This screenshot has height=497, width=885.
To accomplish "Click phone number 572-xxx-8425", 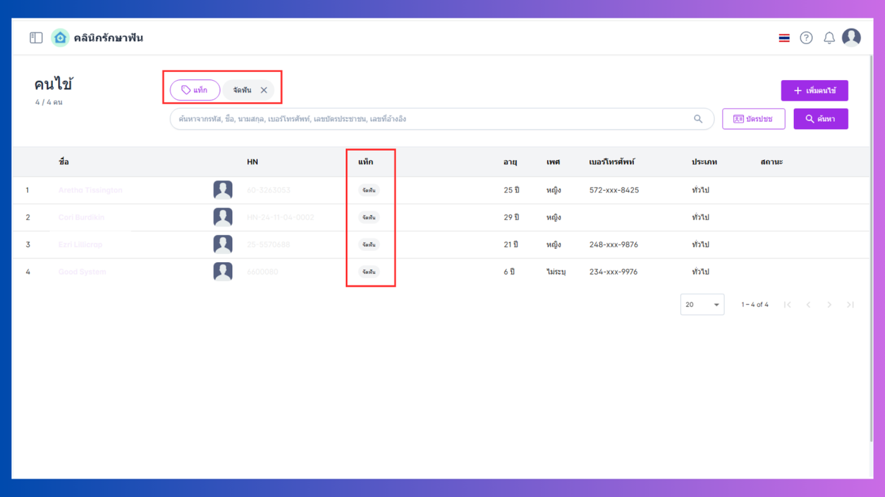I will pyautogui.click(x=614, y=190).
